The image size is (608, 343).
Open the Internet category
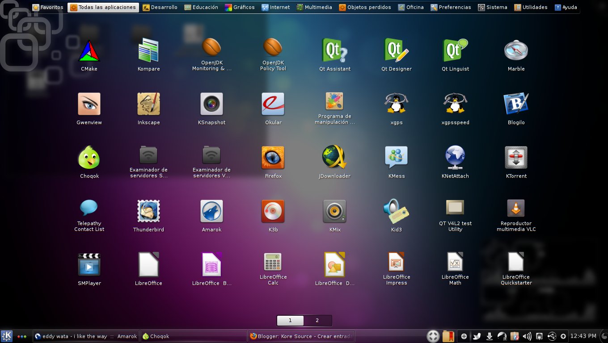(x=276, y=7)
